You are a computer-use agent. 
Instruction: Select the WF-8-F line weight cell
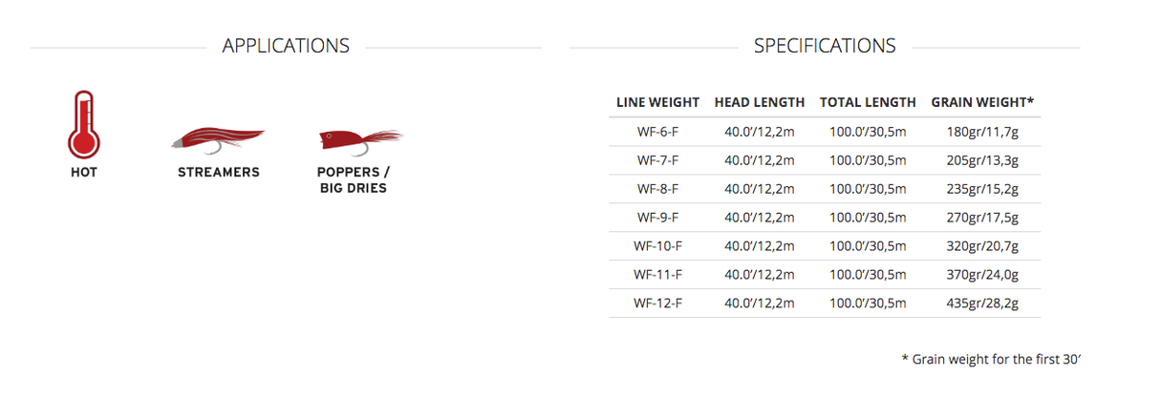tap(657, 189)
